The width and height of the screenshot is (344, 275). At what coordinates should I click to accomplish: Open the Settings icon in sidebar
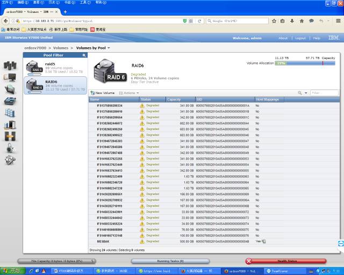click(10, 160)
